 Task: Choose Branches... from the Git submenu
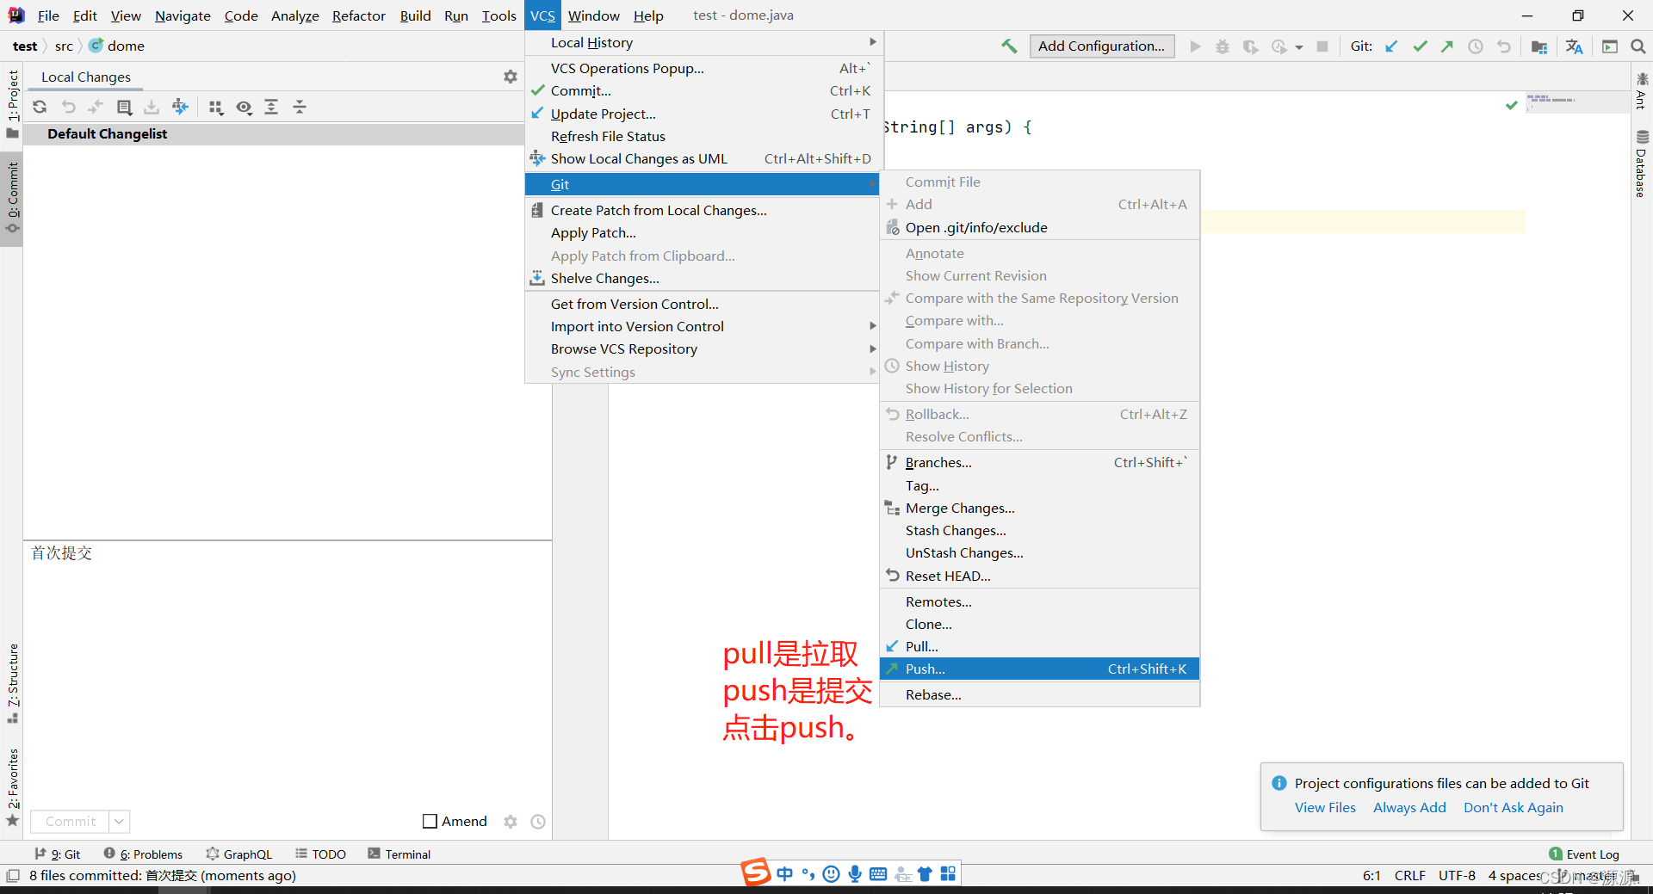(1039, 462)
